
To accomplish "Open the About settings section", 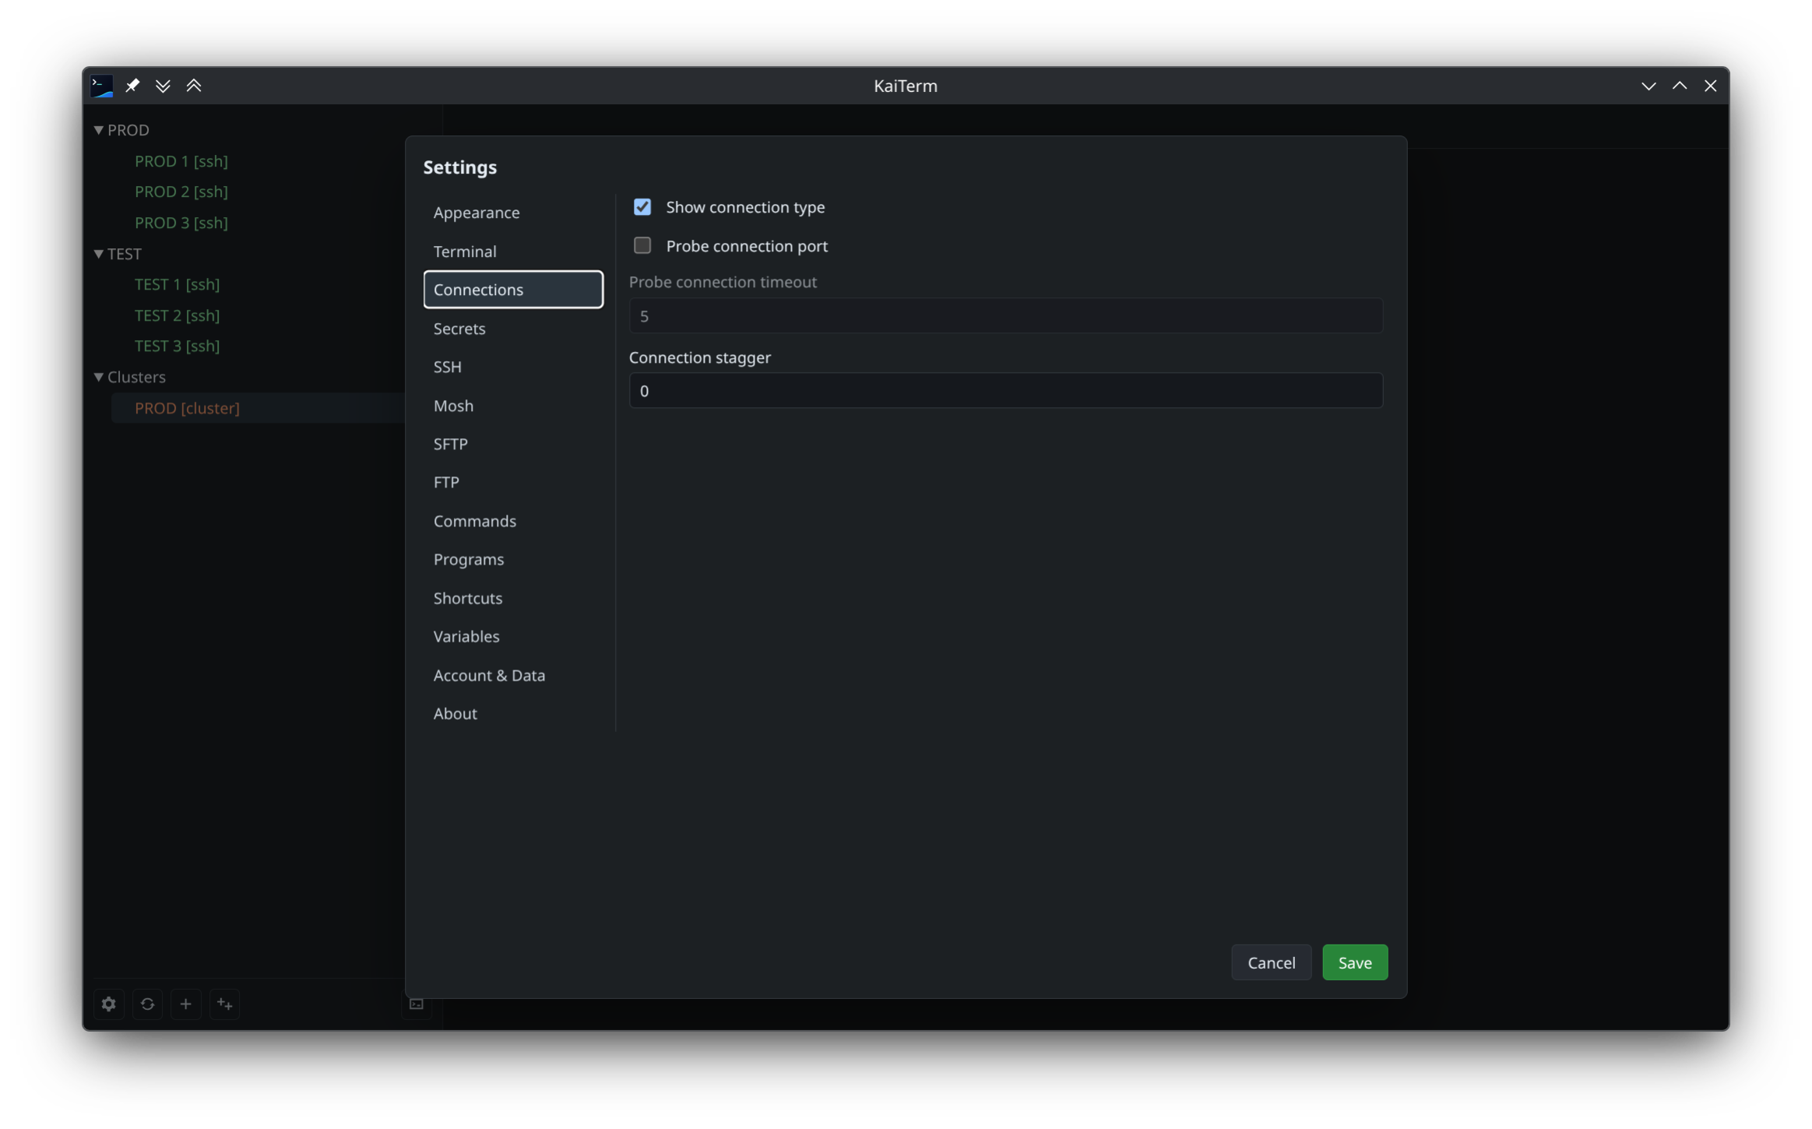I will [x=513, y=713].
